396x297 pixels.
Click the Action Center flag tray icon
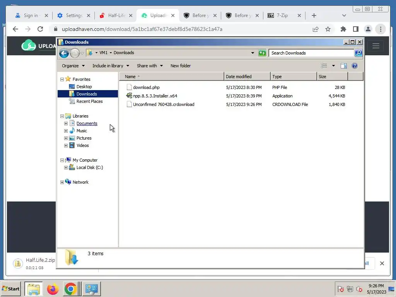point(340,288)
